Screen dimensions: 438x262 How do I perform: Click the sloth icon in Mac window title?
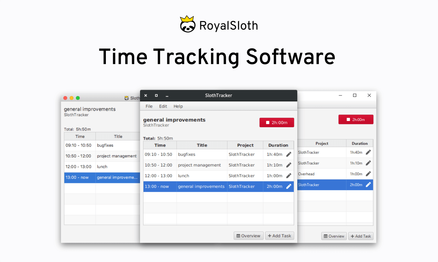tap(127, 98)
